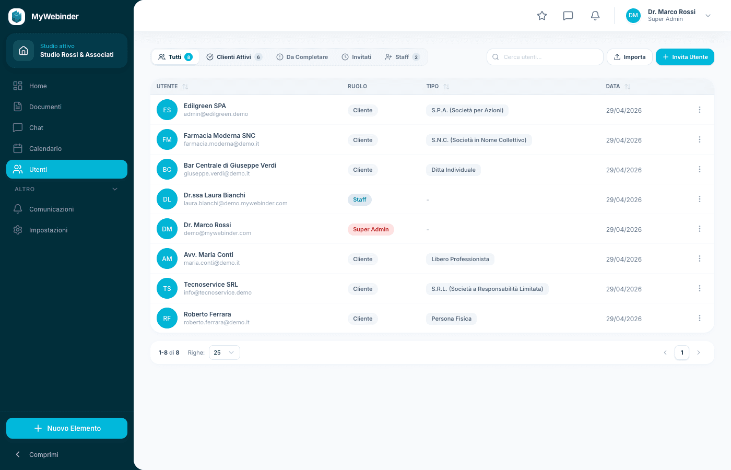Screen dimensions: 731x470
Task: Click the Importa button
Action: tap(630, 57)
